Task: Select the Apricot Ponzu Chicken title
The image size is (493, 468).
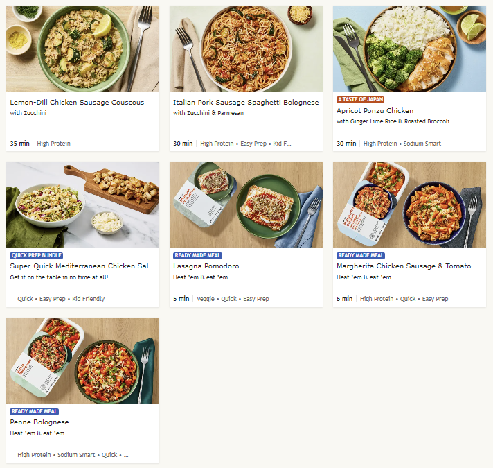Action: click(x=375, y=111)
